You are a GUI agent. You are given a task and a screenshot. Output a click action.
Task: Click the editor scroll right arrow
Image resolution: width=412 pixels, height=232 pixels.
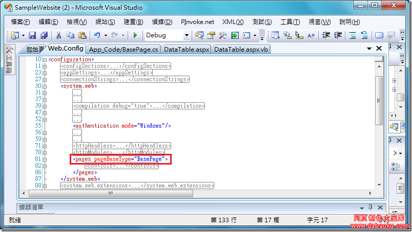pos(370,194)
